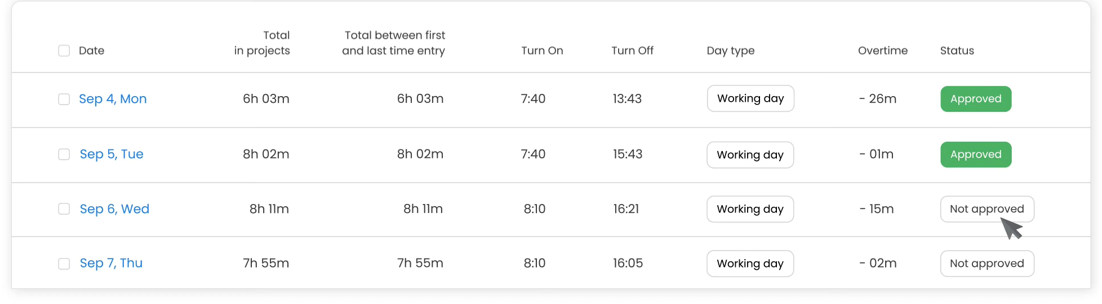Change day type for Sep 6 row
Image resolution: width=1102 pixels, height=304 pixels.
750,209
